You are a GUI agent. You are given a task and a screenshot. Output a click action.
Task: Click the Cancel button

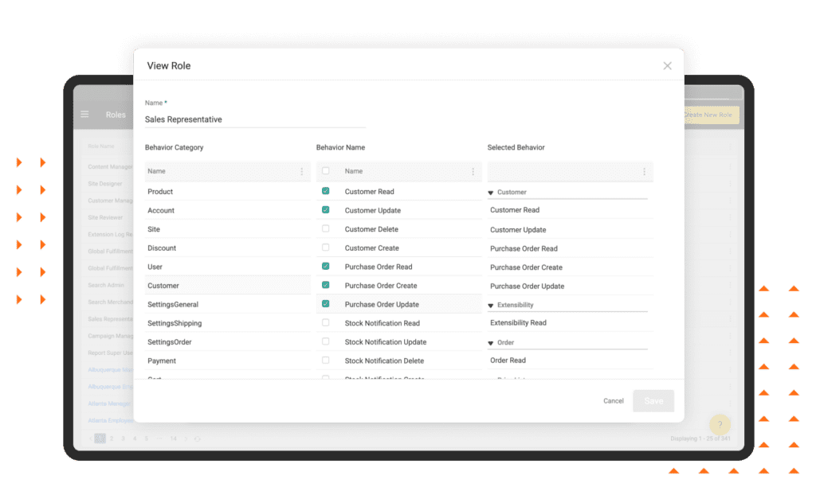pos(613,401)
